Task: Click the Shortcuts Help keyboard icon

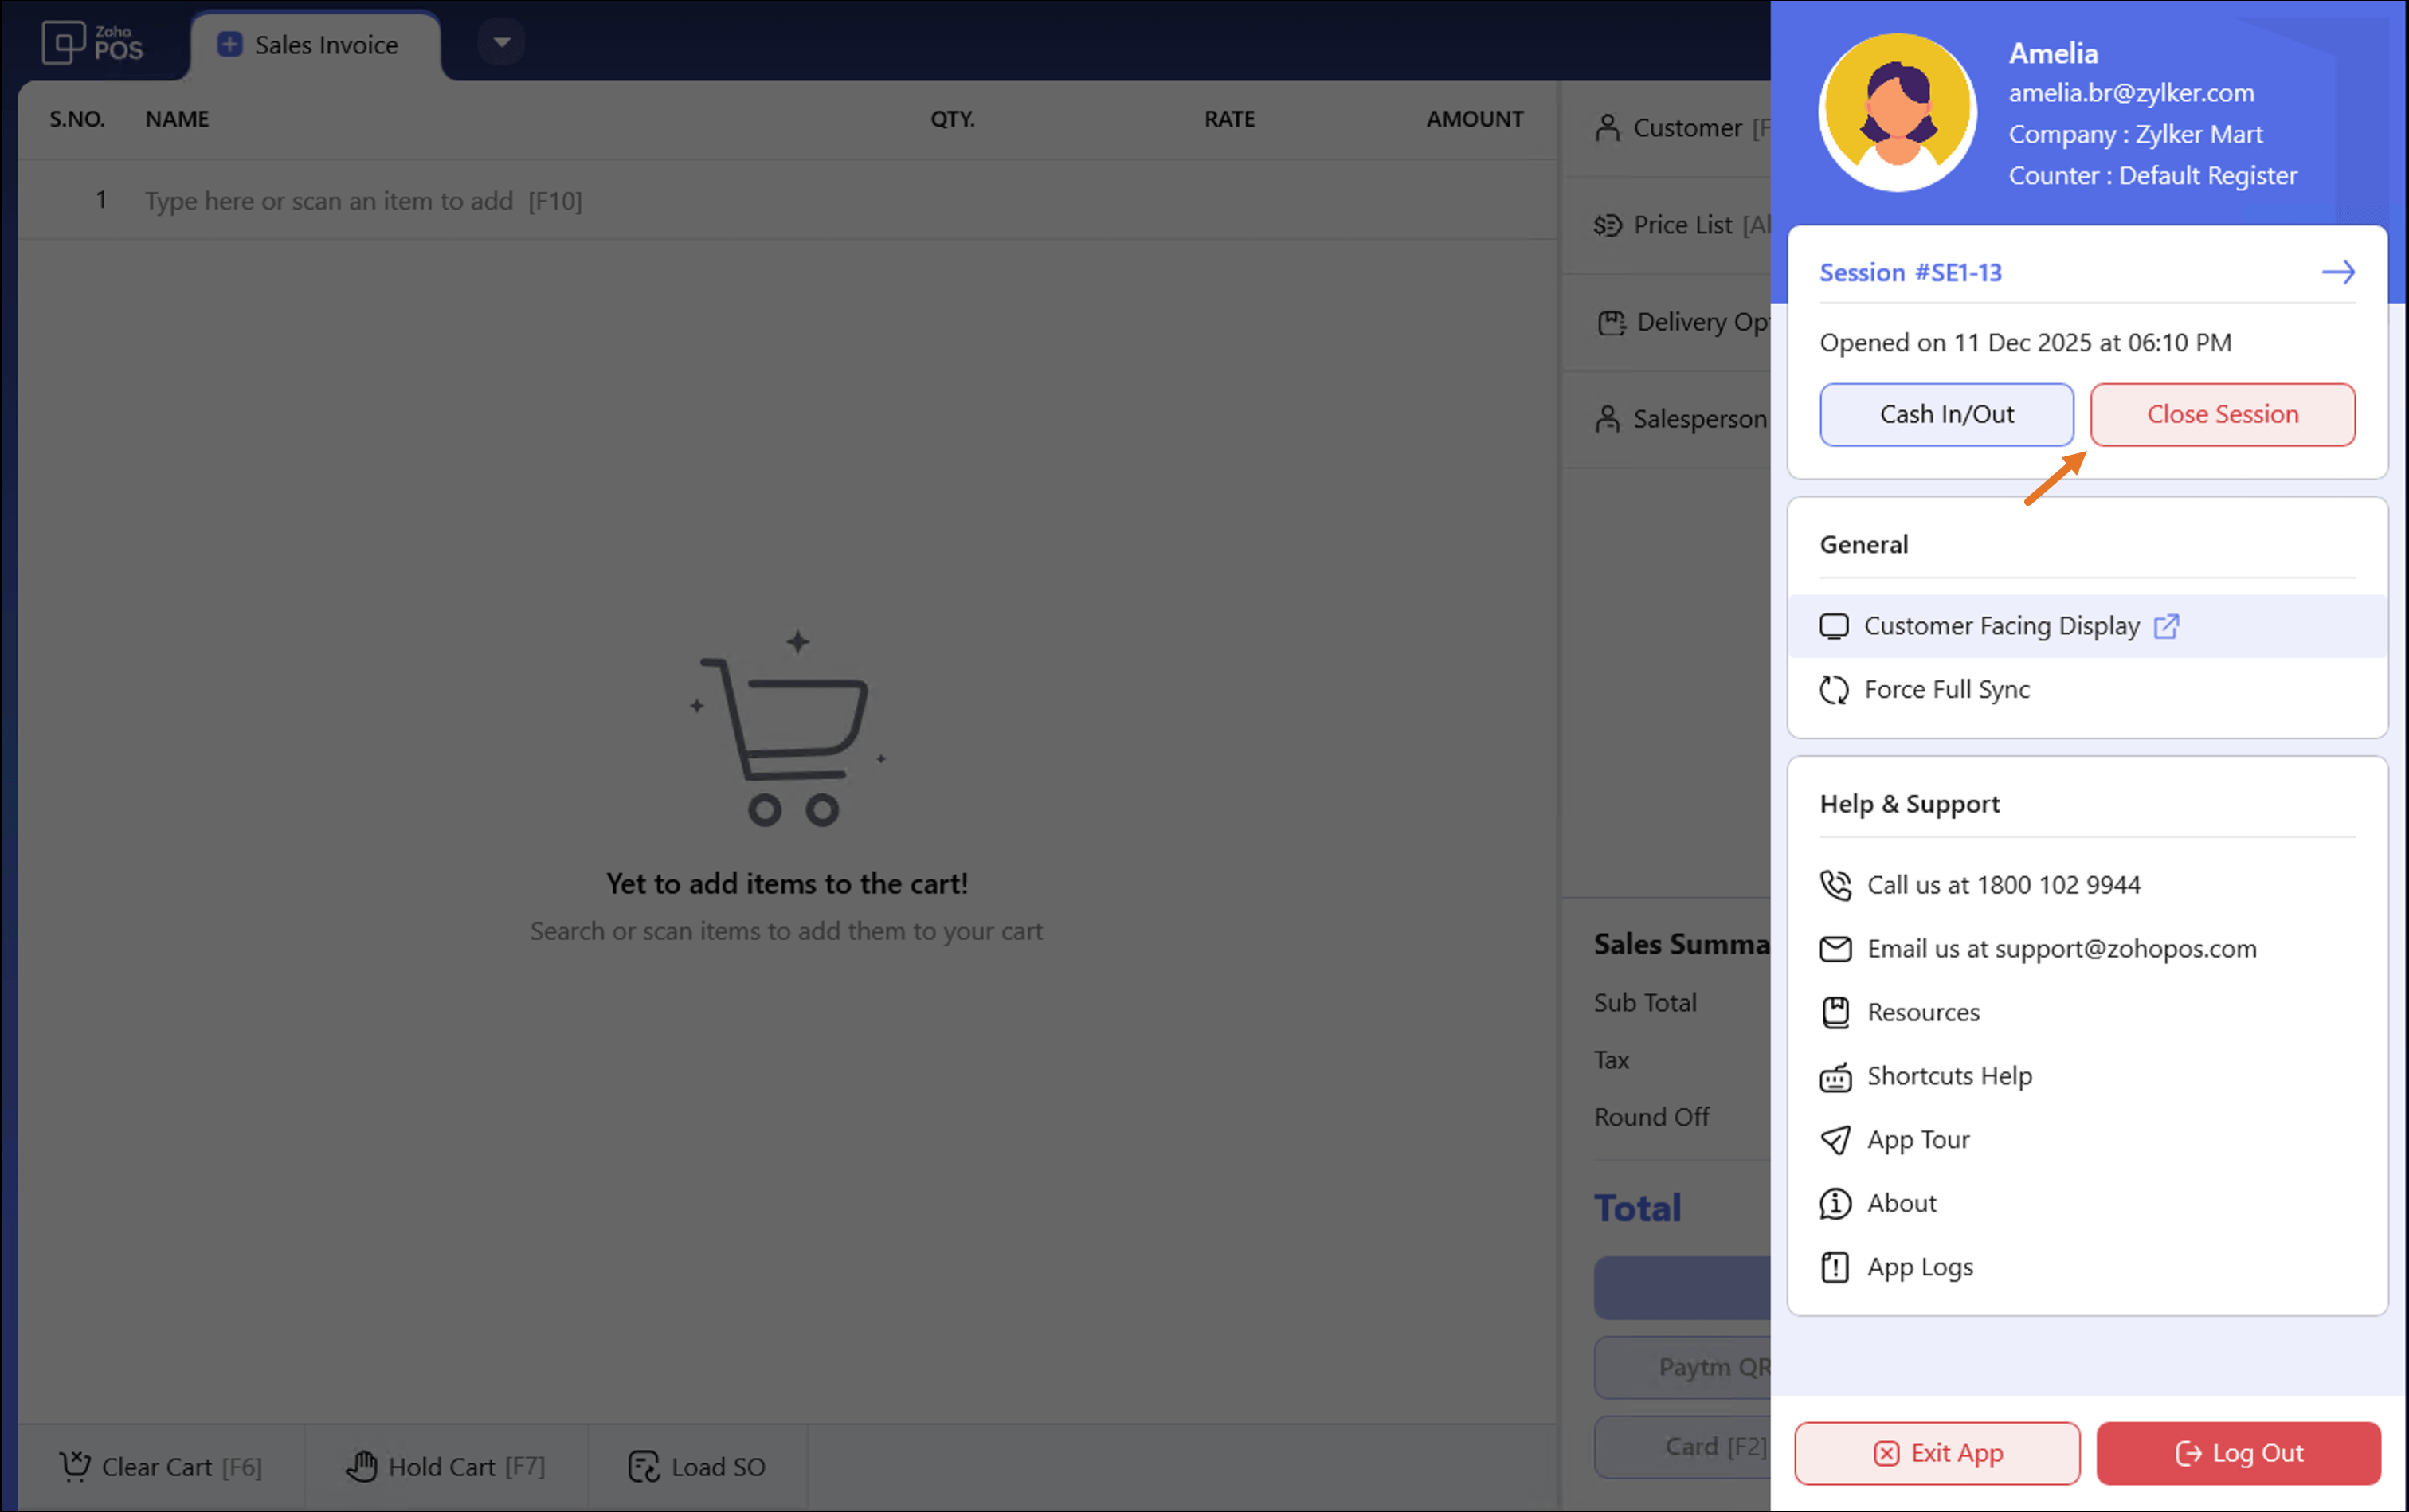Action: pos(1835,1077)
